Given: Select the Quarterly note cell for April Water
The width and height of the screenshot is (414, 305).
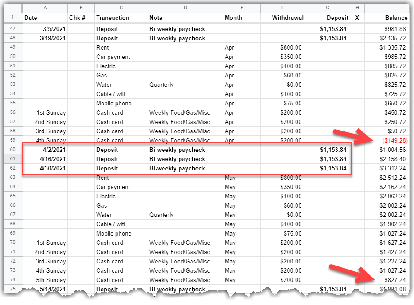Looking at the screenshot, I should [x=185, y=85].
